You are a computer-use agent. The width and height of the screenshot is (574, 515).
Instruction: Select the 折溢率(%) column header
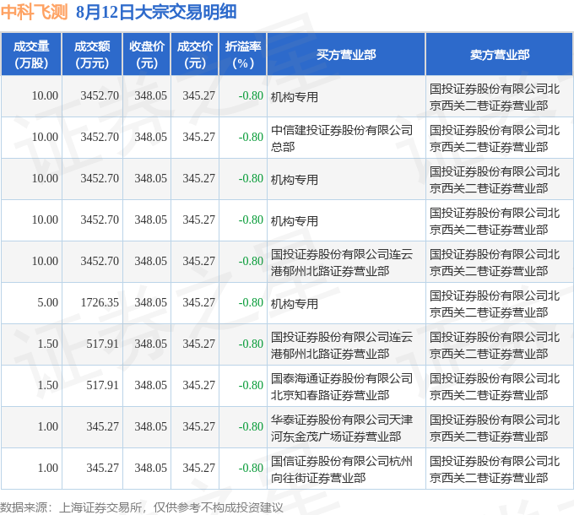tap(243, 55)
